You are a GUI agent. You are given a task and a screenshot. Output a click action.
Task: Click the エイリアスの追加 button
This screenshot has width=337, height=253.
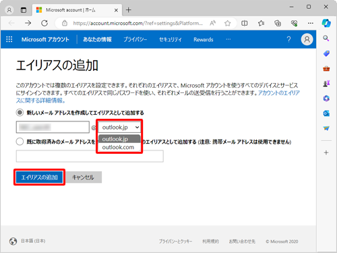[x=39, y=177]
